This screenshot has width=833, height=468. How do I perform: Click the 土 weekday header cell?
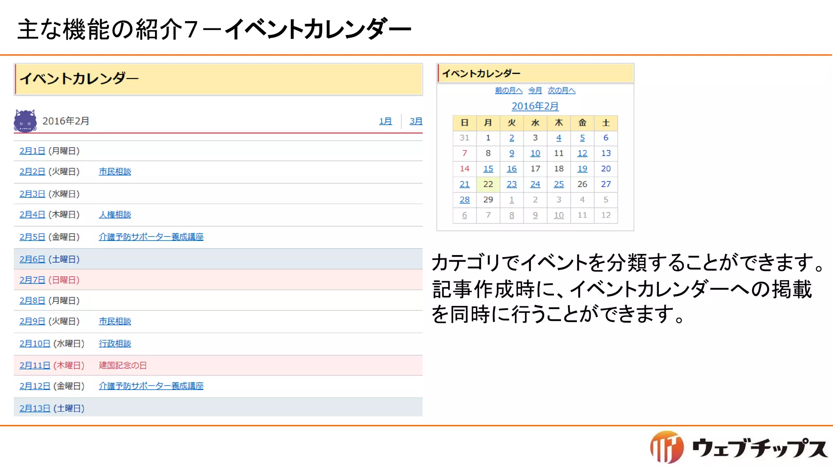[606, 123]
